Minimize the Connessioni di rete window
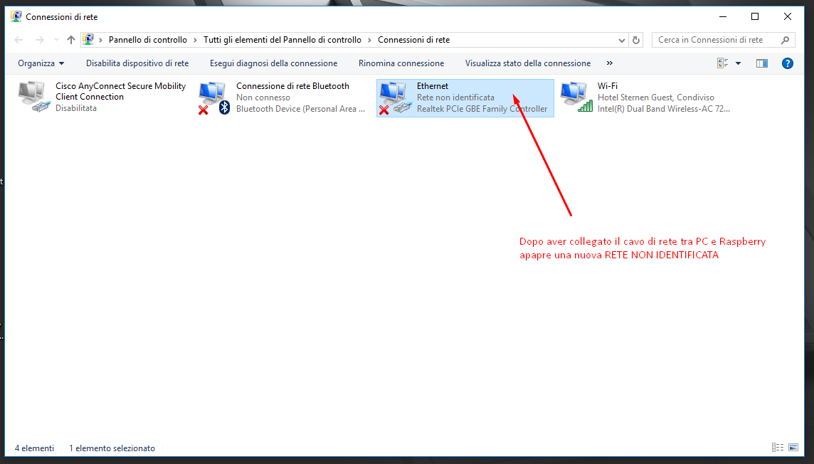This screenshot has width=814, height=464. pyautogui.click(x=723, y=16)
